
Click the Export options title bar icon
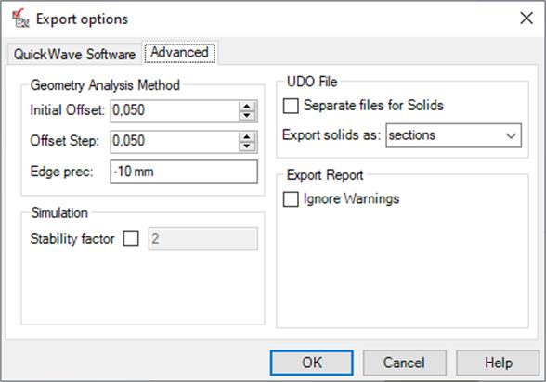coord(20,19)
